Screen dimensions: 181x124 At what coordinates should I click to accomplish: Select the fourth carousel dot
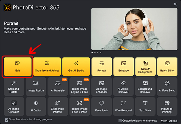(100, 52)
